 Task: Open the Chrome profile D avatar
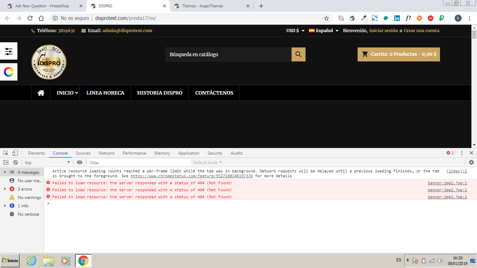tap(458, 18)
